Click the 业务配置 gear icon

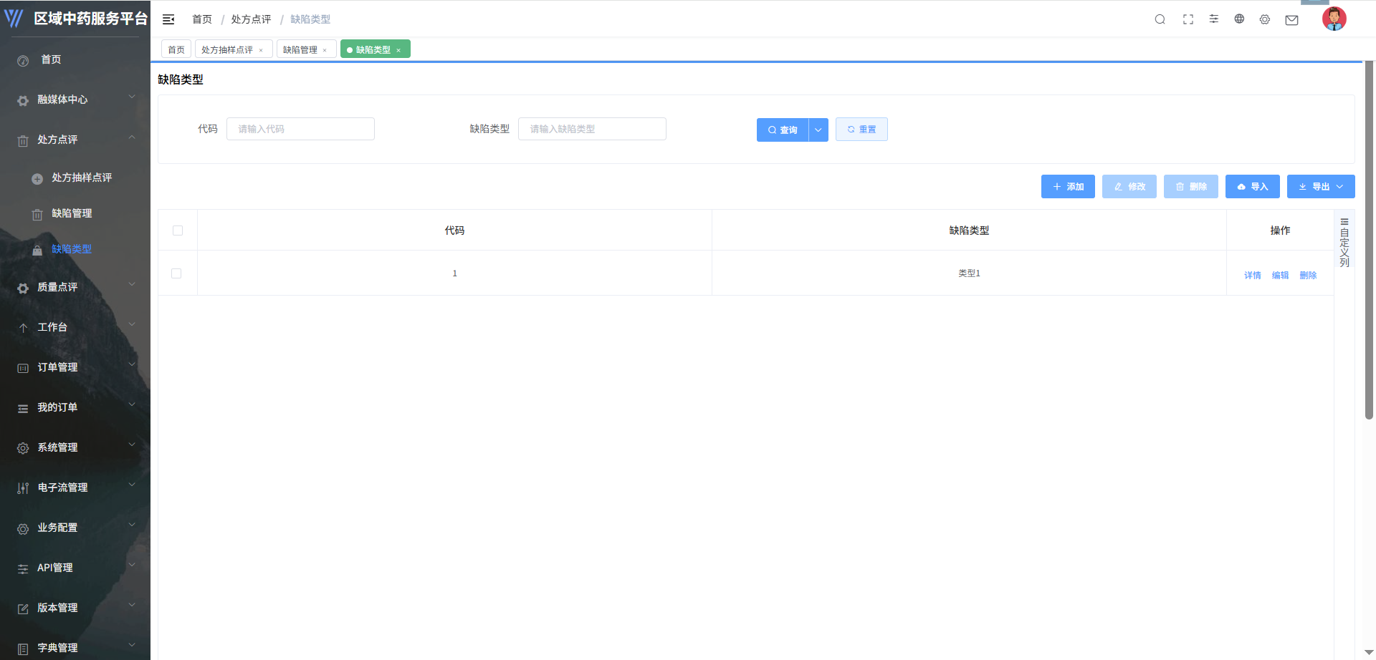click(23, 529)
